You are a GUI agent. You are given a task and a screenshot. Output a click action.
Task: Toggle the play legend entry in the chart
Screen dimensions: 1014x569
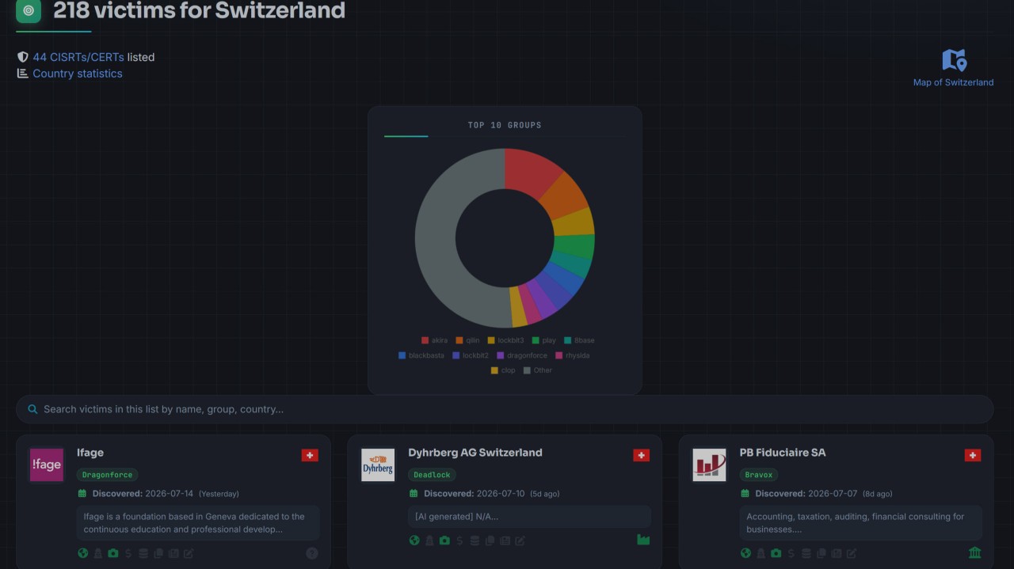544,340
